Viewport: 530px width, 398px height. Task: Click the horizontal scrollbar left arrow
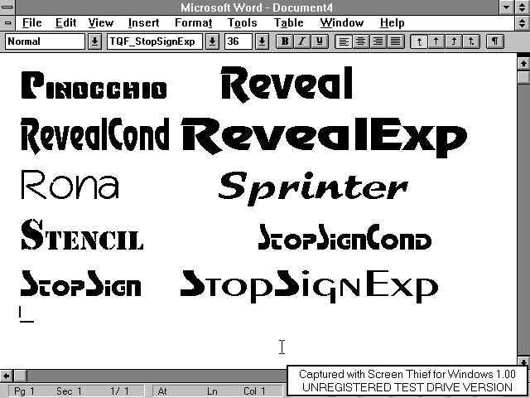coord(7,376)
